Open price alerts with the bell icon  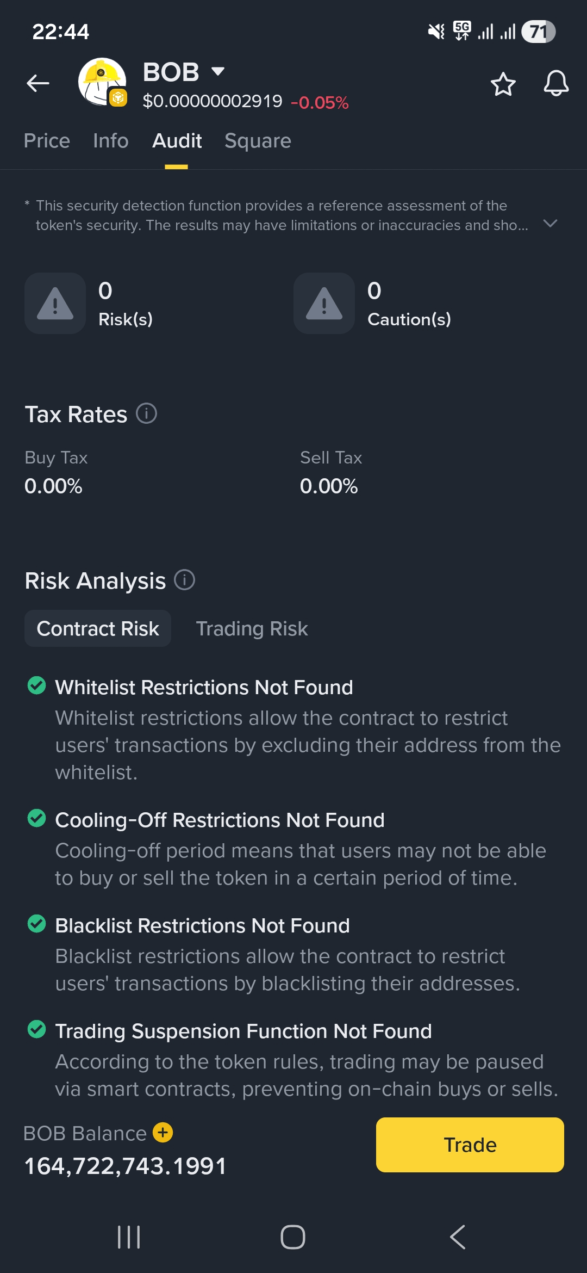tap(556, 84)
